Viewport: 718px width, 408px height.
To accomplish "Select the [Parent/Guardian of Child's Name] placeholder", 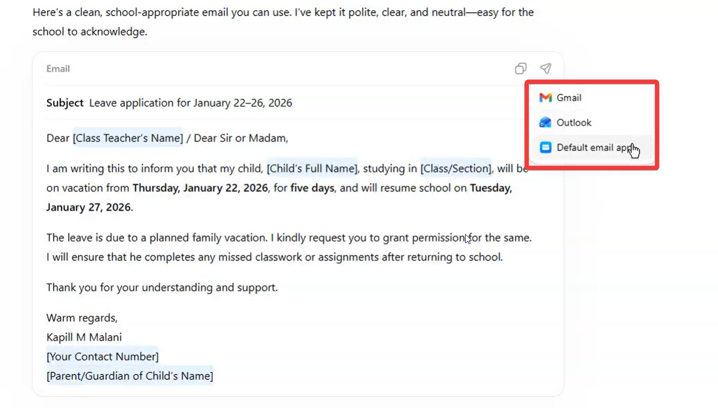I will pyautogui.click(x=130, y=376).
